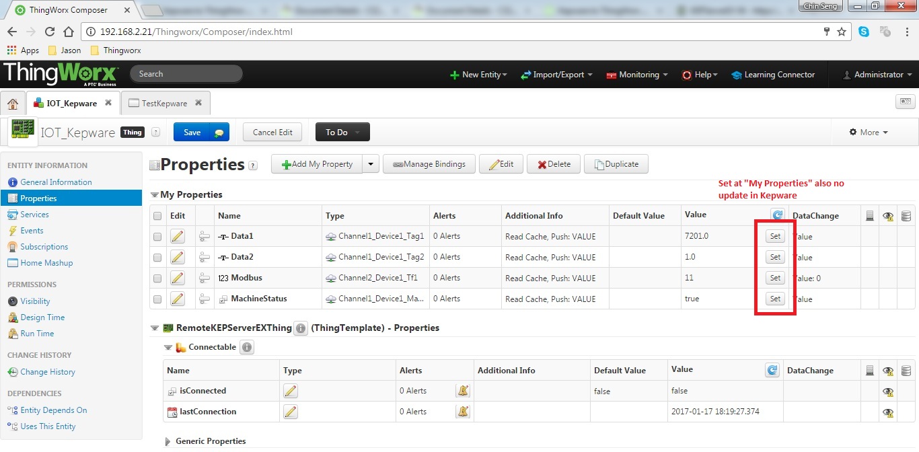The image size is (919, 452).
Task: Click the Cancel Edit button
Action: 272,133
